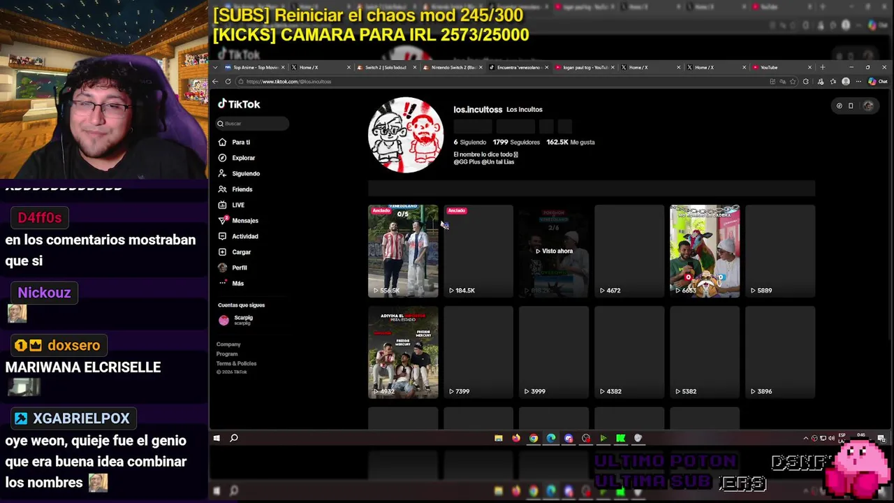894x503 pixels.
Task: Open video with 4672 views
Action: [629, 251]
